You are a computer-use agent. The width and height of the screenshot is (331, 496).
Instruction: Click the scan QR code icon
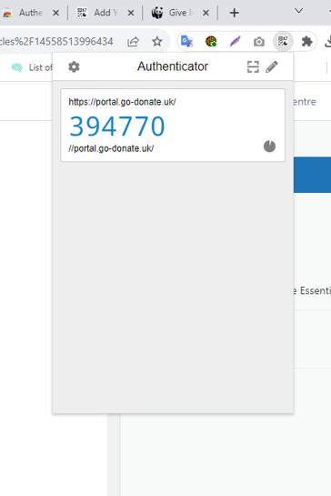coord(253,66)
